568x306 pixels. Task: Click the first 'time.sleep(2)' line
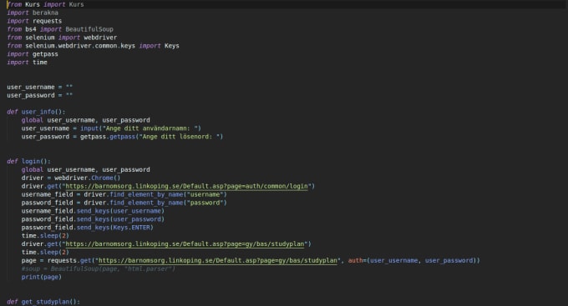point(45,236)
